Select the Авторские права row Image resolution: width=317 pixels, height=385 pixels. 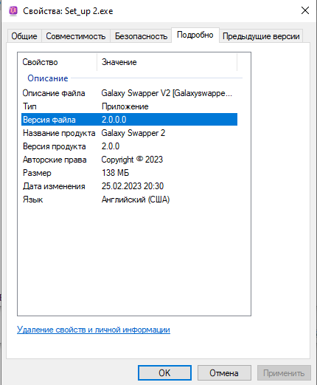(129, 160)
